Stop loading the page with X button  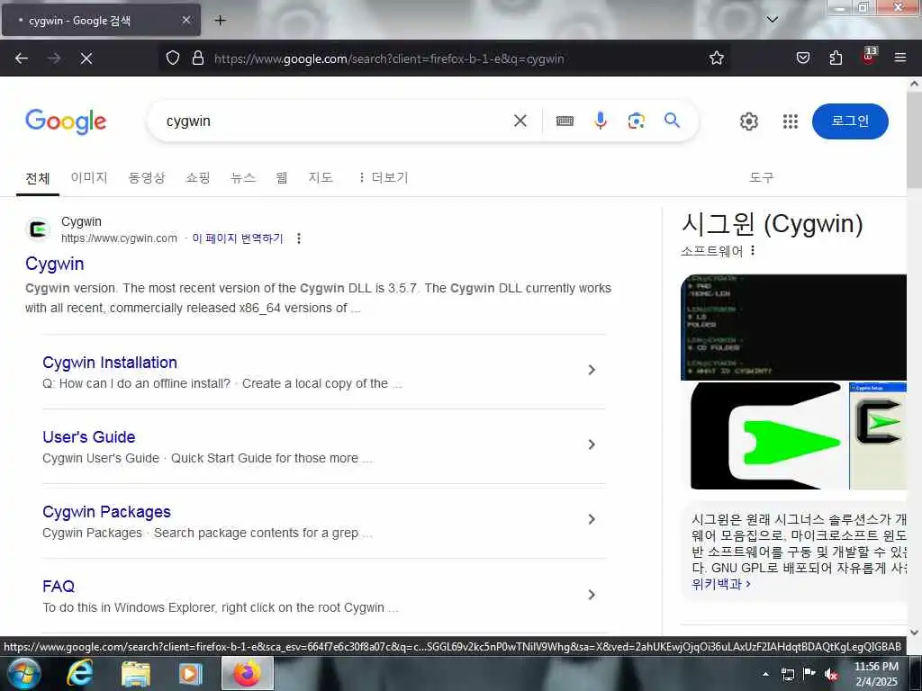86,58
